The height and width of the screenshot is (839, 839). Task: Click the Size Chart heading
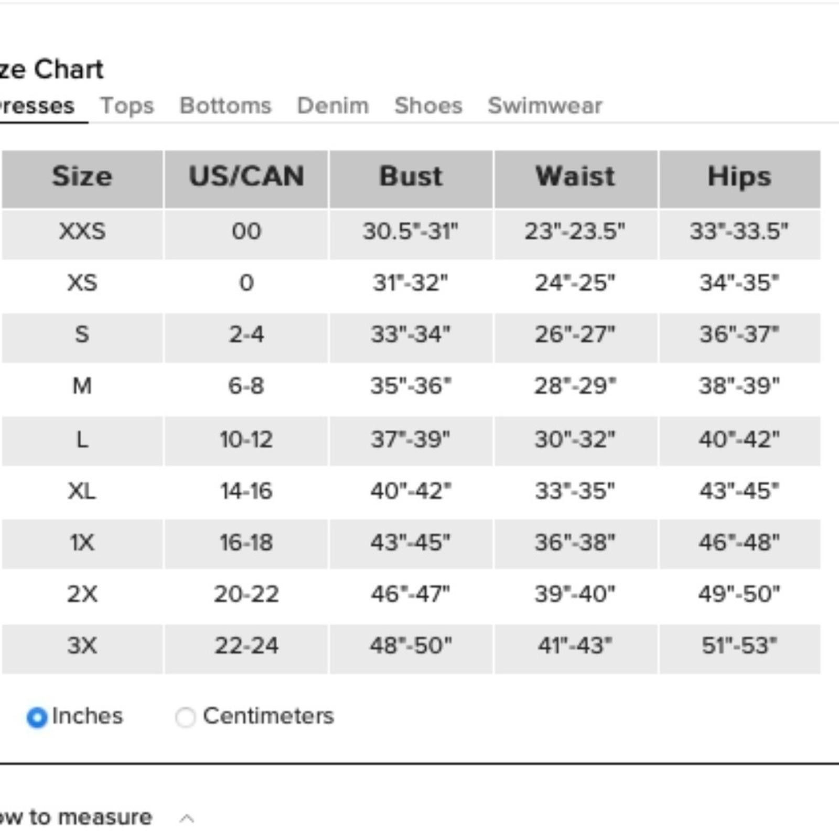tap(51, 69)
